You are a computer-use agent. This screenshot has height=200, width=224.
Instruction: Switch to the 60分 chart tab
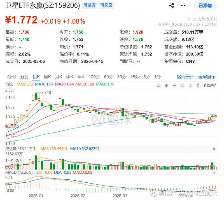point(108,77)
